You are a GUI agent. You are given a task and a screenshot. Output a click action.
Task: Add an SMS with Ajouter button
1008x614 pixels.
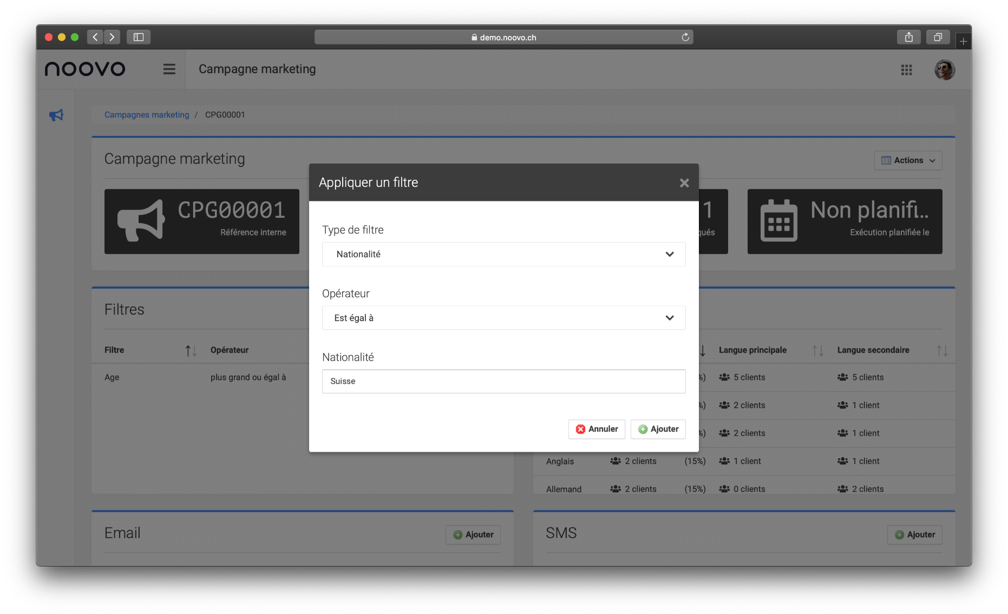click(914, 534)
